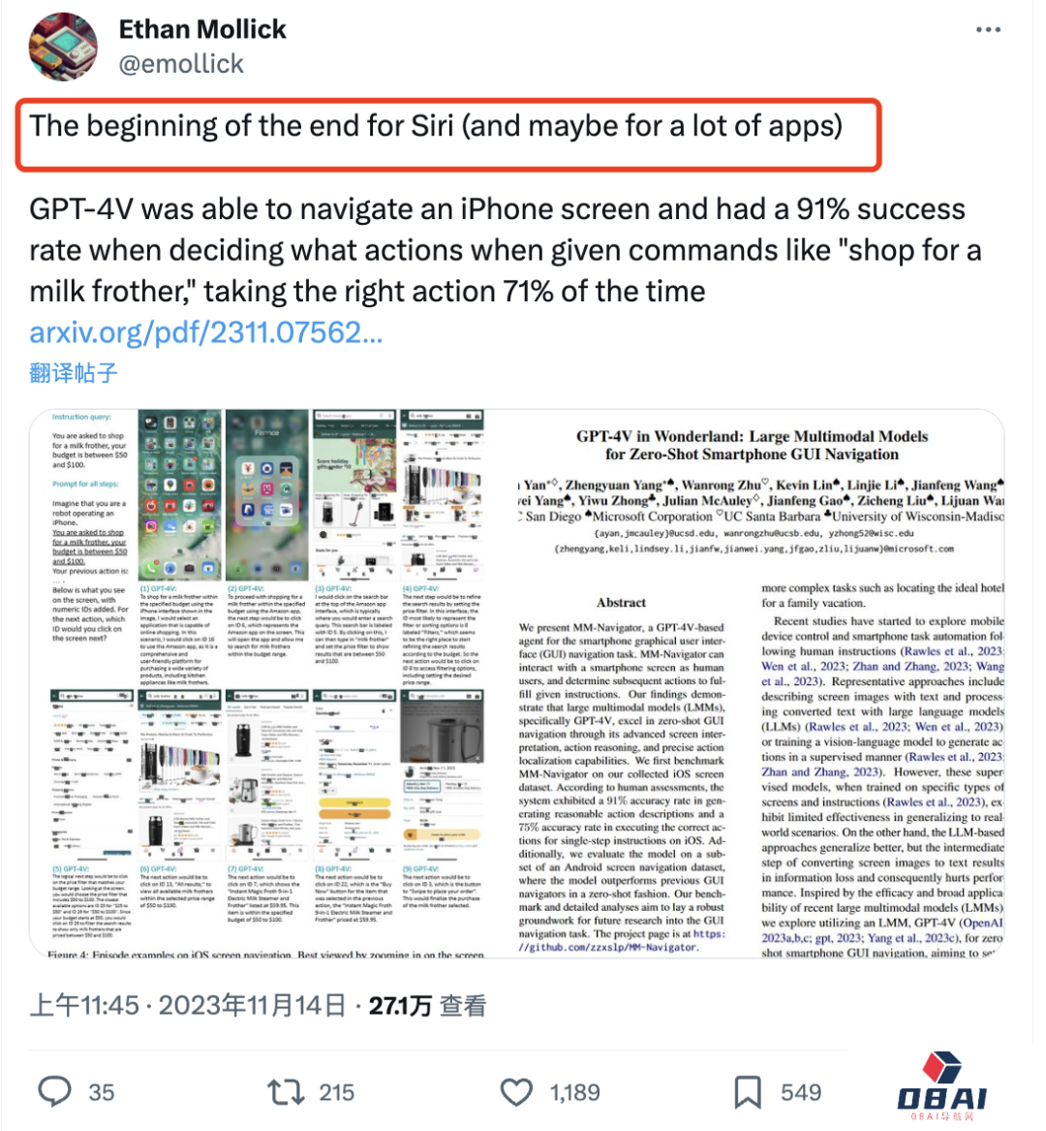Bookmark the post with bookmark icon
This screenshot has height=1131, width=1046.
[748, 1092]
